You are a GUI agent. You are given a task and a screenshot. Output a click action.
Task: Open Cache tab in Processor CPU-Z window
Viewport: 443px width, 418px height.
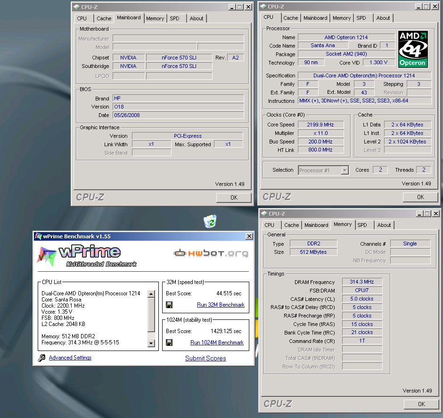point(290,18)
